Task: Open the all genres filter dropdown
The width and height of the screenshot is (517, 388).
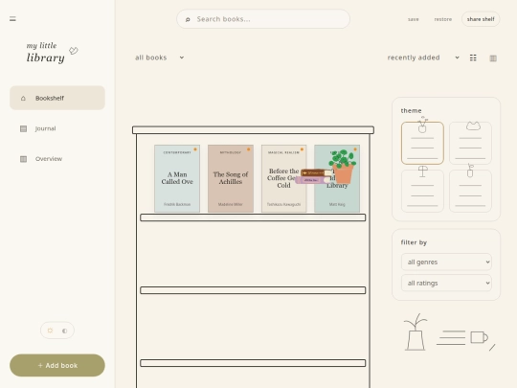Action: click(x=446, y=262)
